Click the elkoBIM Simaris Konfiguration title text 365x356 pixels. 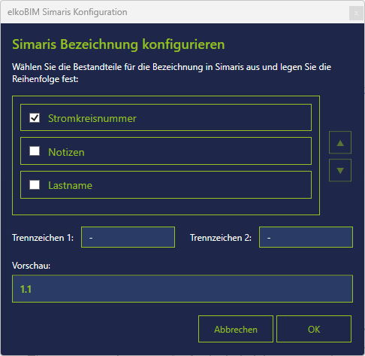click(68, 12)
